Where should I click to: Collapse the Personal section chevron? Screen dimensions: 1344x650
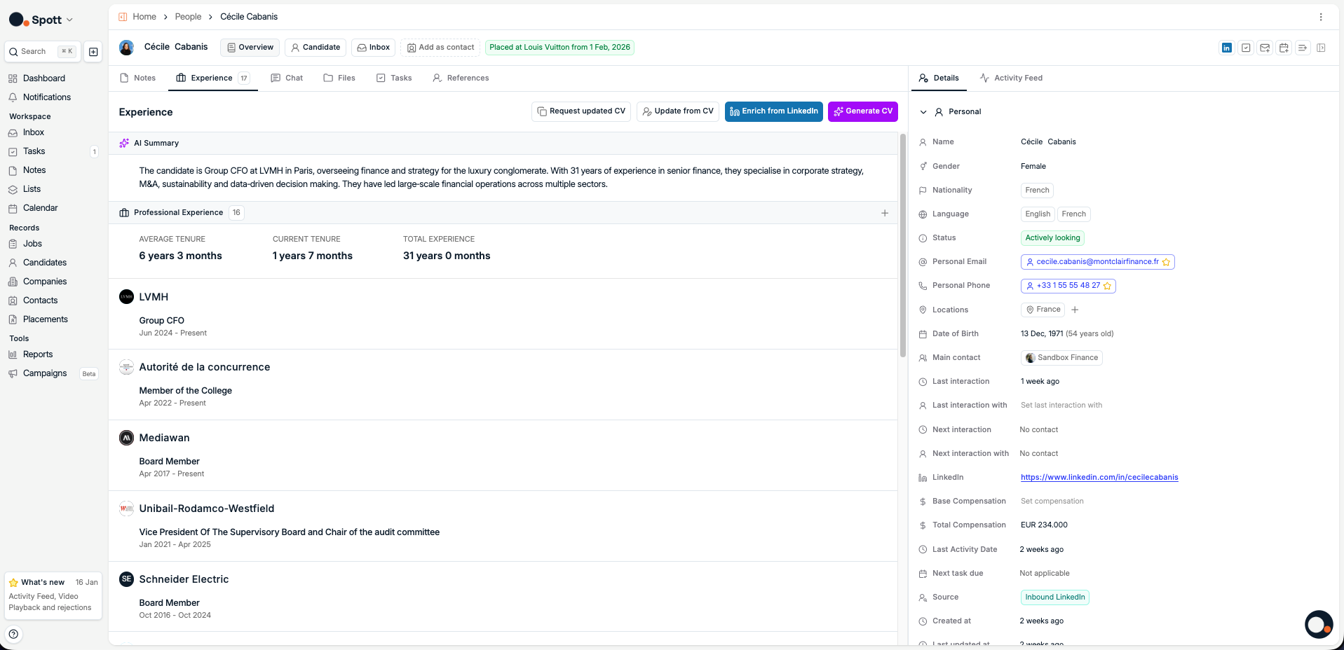(923, 111)
